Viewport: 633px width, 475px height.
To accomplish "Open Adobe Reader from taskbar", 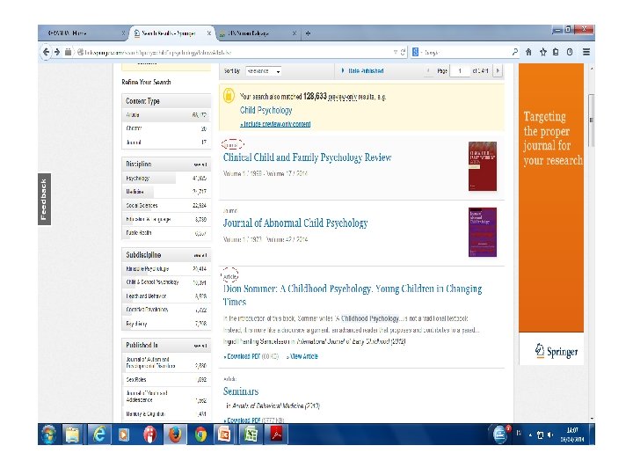I will pyautogui.click(x=276, y=435).
